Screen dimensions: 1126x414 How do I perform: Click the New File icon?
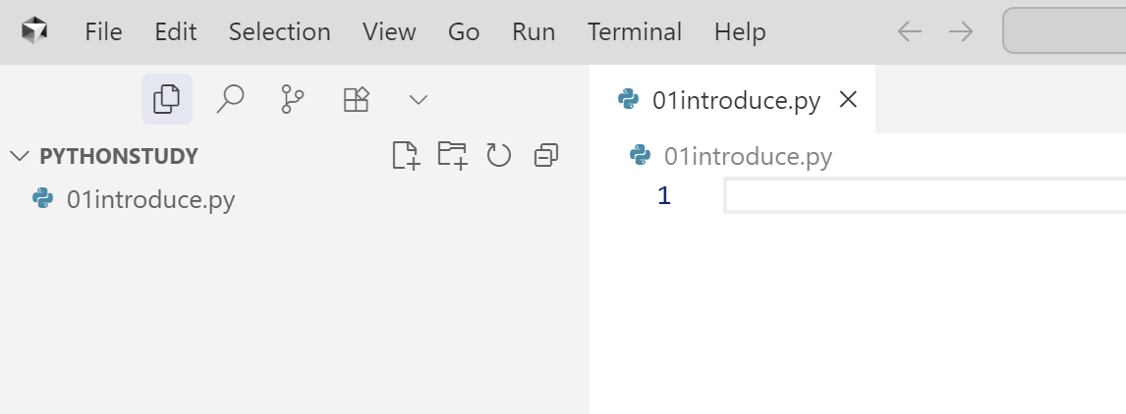pos(406,155)
